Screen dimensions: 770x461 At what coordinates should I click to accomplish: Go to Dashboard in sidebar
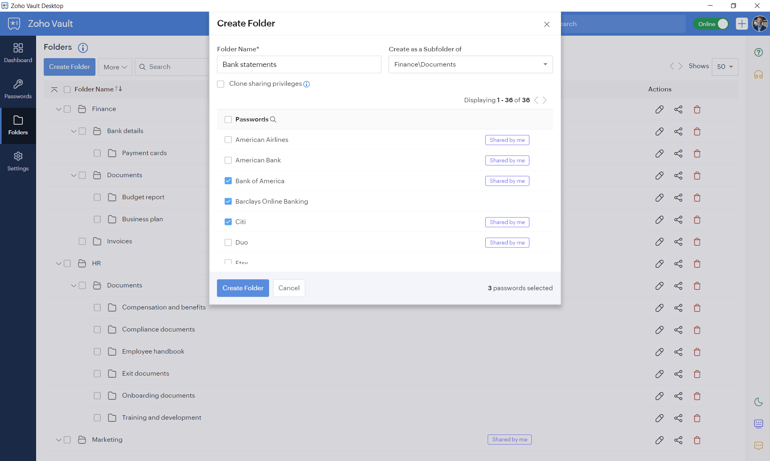click(18, 53)
